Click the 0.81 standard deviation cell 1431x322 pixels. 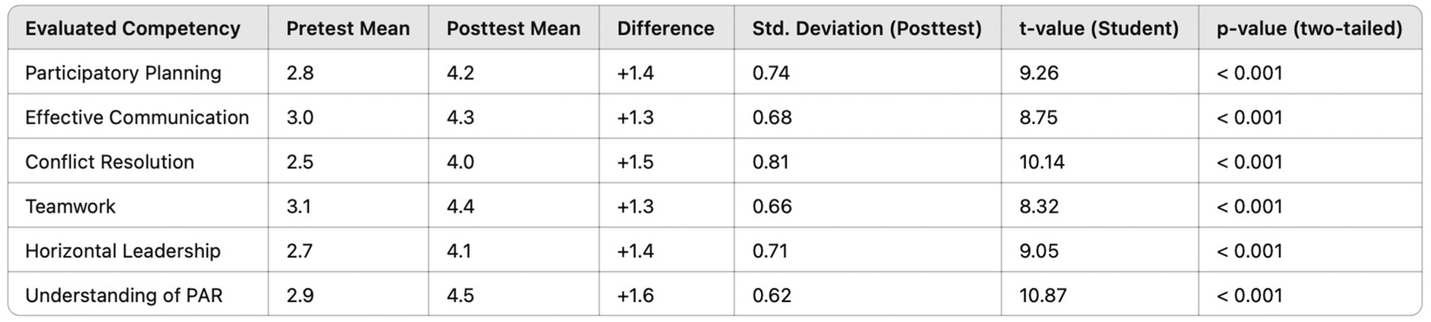click(x=771, y=161)
